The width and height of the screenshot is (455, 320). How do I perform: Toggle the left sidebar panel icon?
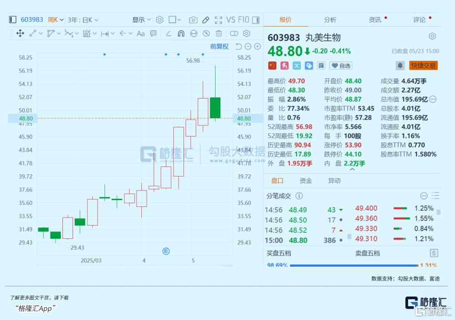(x=12, y=20)
